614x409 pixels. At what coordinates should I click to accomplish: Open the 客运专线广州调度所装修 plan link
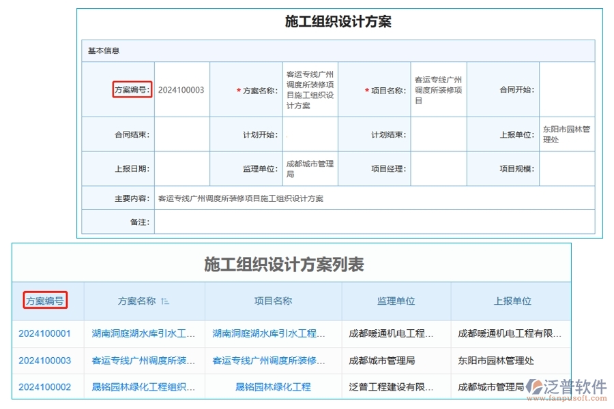[142, 361]
